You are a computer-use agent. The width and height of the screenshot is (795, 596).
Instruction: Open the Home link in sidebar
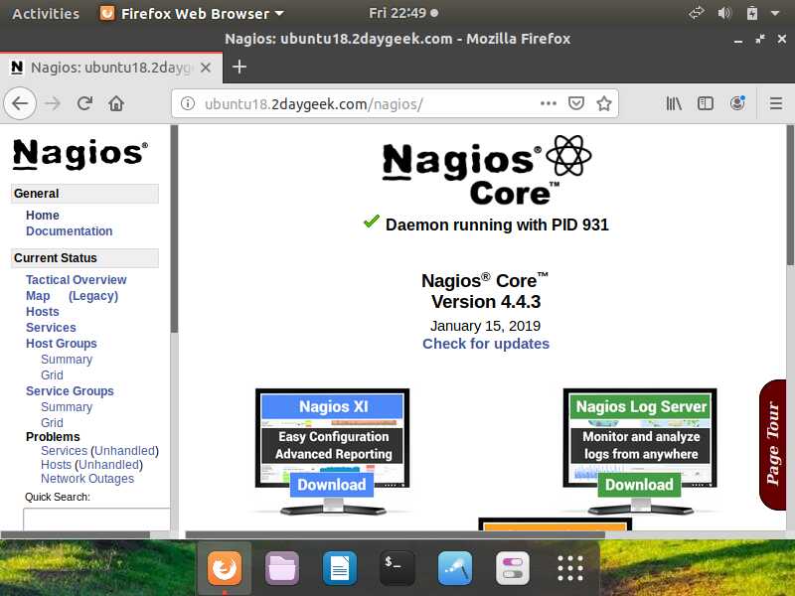pos(43,216)
